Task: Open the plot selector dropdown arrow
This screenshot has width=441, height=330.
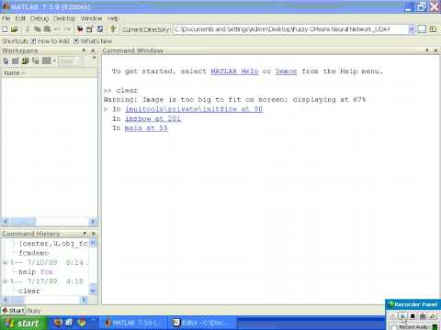Action: [54, 61]
